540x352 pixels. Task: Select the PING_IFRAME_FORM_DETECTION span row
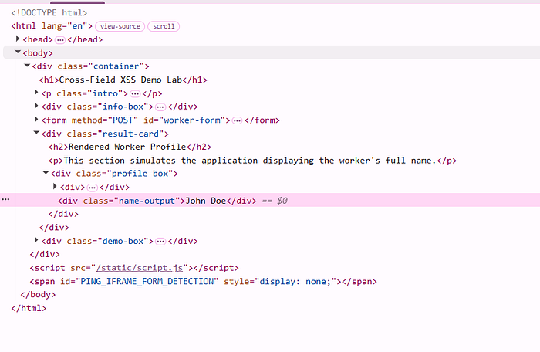[x=203, y=281]
